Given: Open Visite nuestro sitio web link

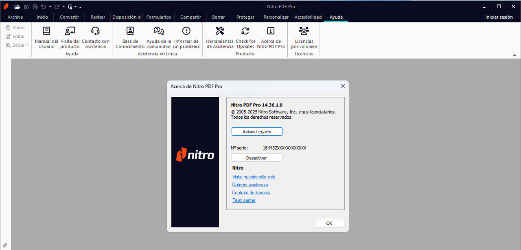Looking at the screenshot, I should point(254,177).
